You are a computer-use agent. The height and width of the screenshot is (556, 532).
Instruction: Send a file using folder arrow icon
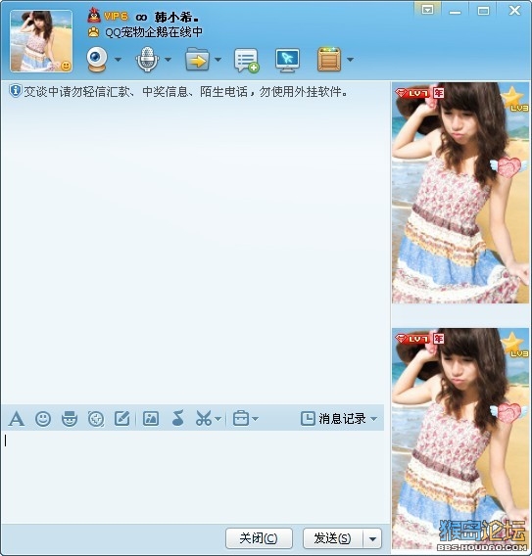point(197,59)
